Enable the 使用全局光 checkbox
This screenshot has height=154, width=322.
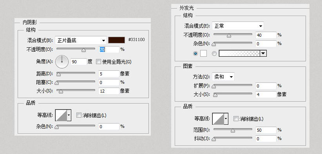point(99,62)
